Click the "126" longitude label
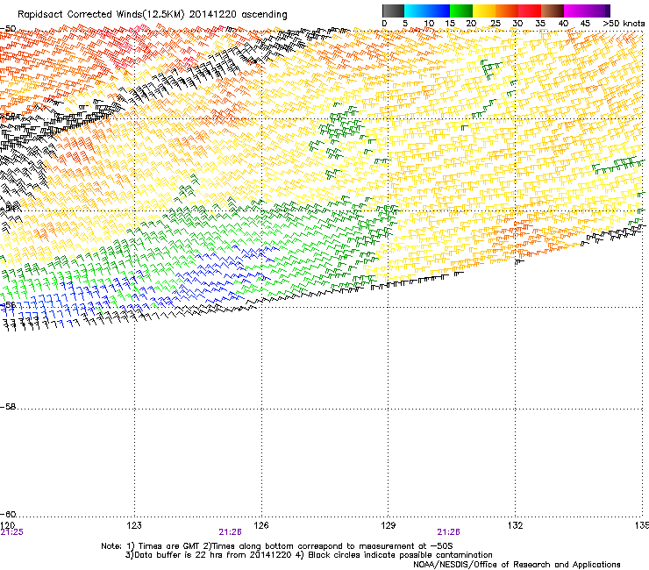Image resolution: width=649 pixels, height=570 pixels. click(261, 525)
